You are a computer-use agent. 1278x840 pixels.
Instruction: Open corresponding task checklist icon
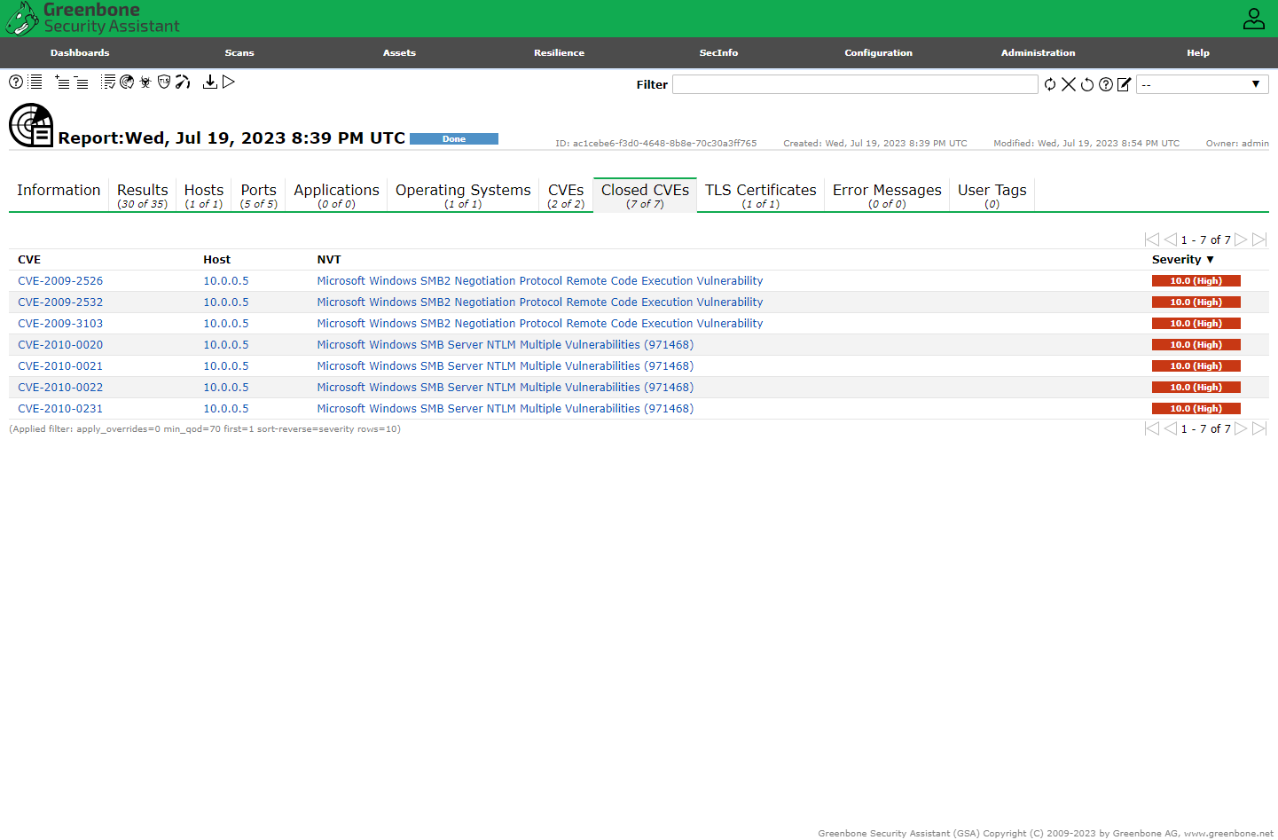[108, 82]
